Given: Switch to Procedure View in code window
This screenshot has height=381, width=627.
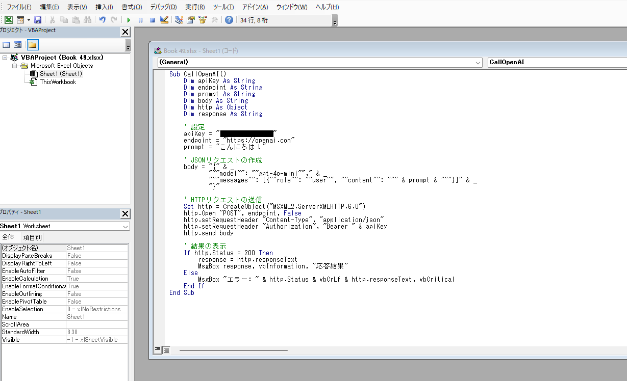Looking at the screenshot, I should pos(158,349).
